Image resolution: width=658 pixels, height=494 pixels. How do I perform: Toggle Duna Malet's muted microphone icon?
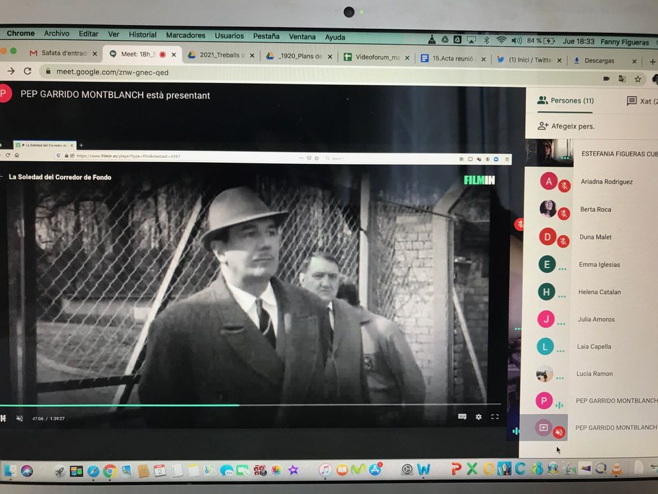(563, 242)
